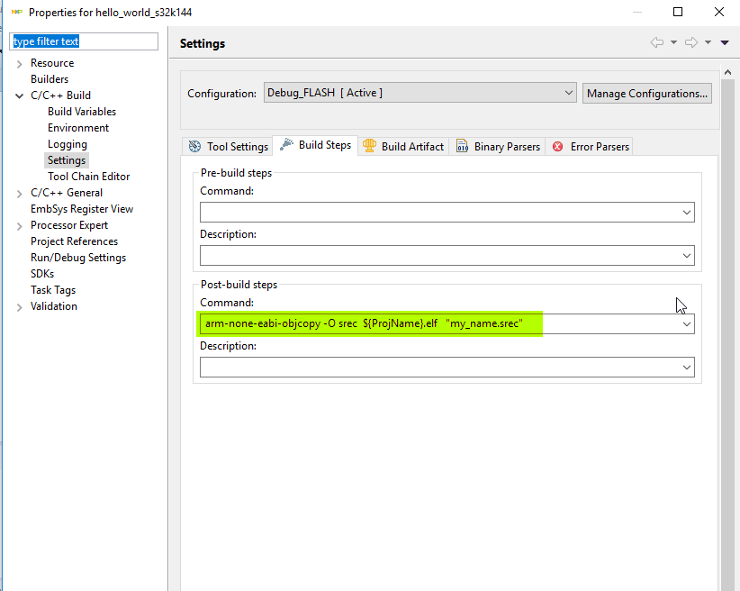Open the pre-build Command dropdown arrow

(x=687, y=213)
